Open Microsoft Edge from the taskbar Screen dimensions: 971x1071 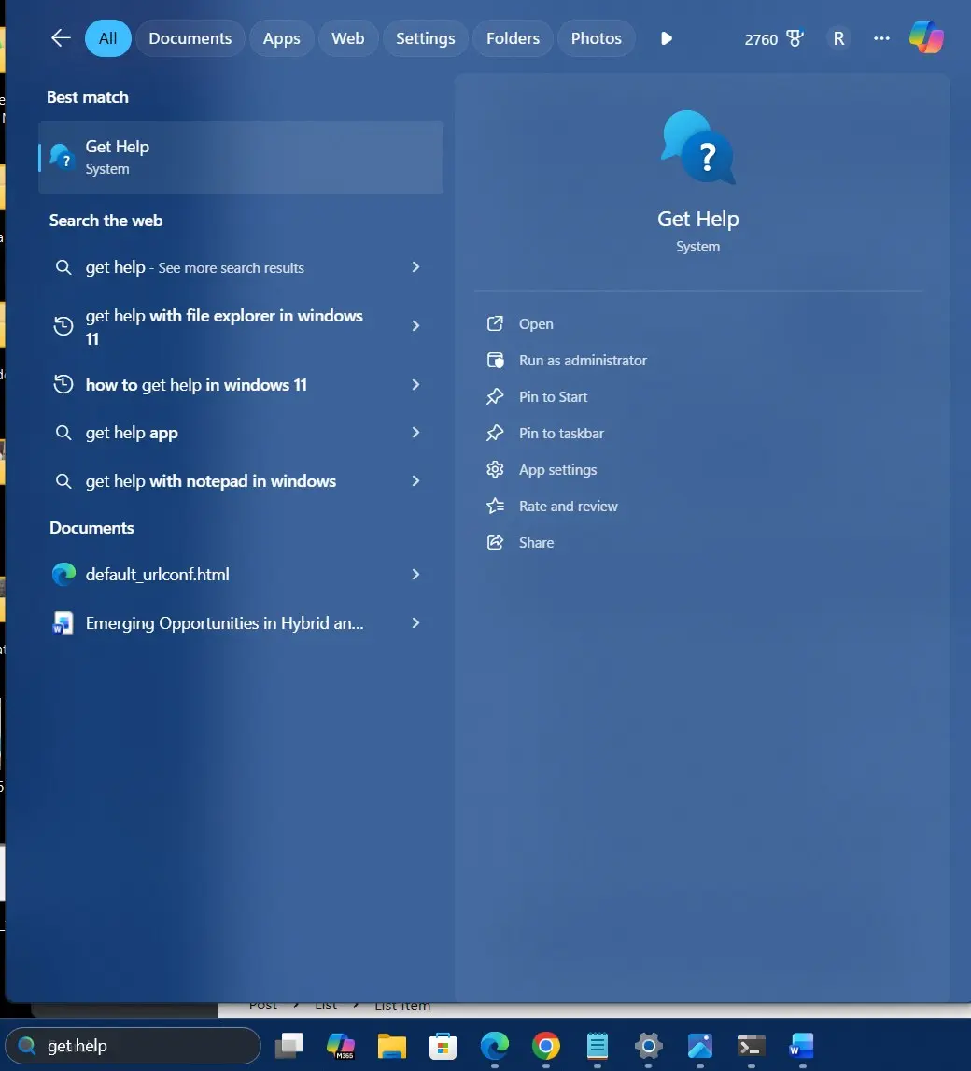click(x=495, y=1046)
